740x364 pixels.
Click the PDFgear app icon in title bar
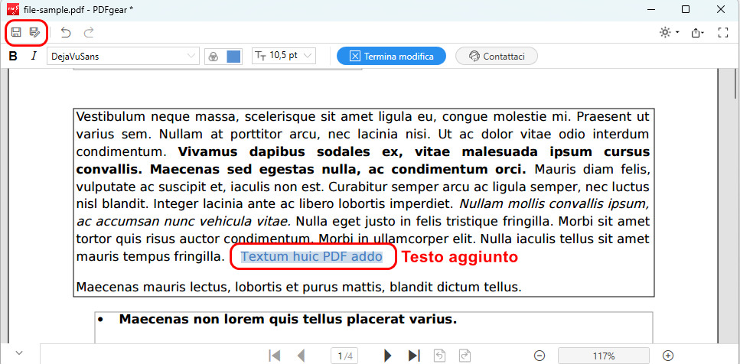13,9
